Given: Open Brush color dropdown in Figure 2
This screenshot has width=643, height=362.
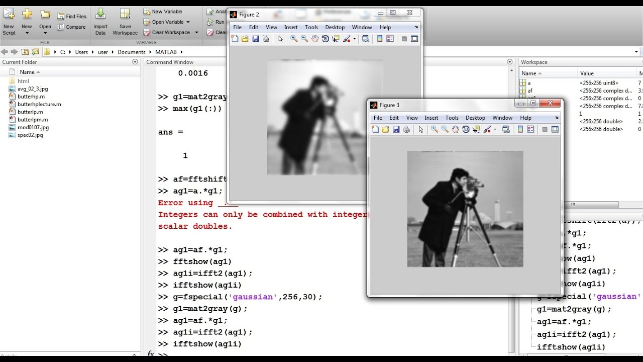Looking at the screenshot, I should pyautogui.click(x=354, y=39).
